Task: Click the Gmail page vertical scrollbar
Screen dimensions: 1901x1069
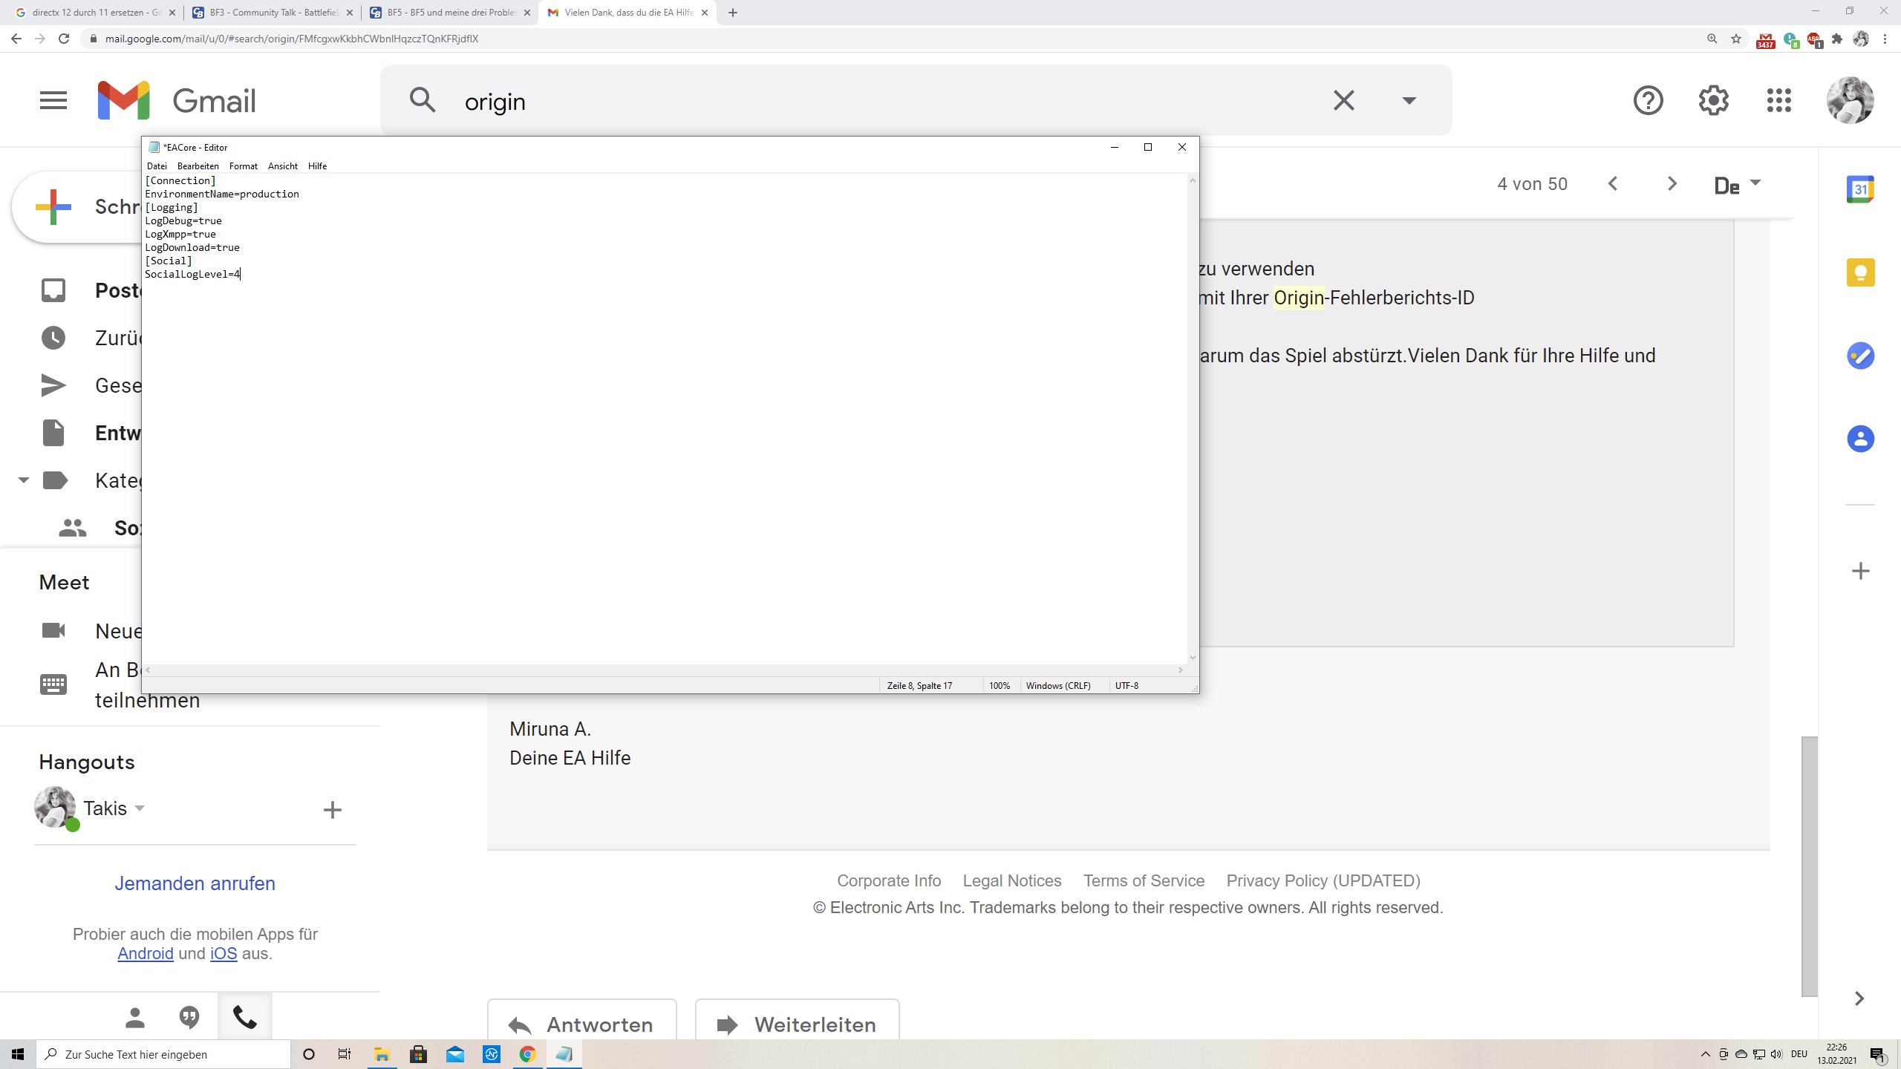Action: (x=1809, y=866)
